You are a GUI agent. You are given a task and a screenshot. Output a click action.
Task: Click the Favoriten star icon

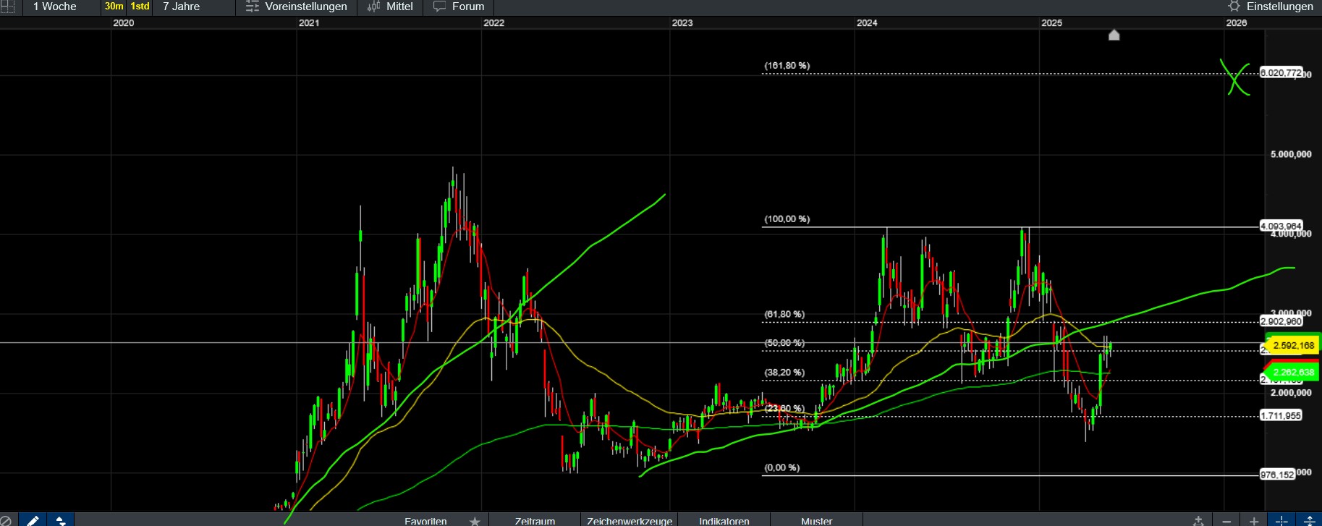point(475,521)
